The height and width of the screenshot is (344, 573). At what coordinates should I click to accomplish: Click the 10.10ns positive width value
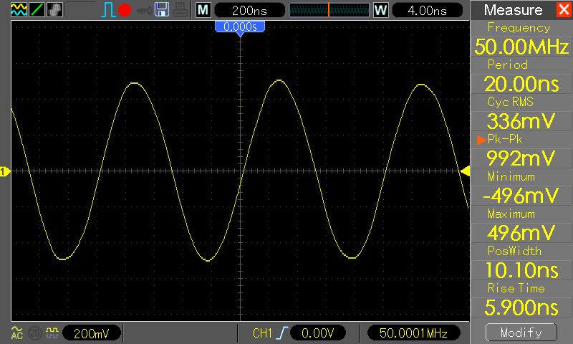521,270
